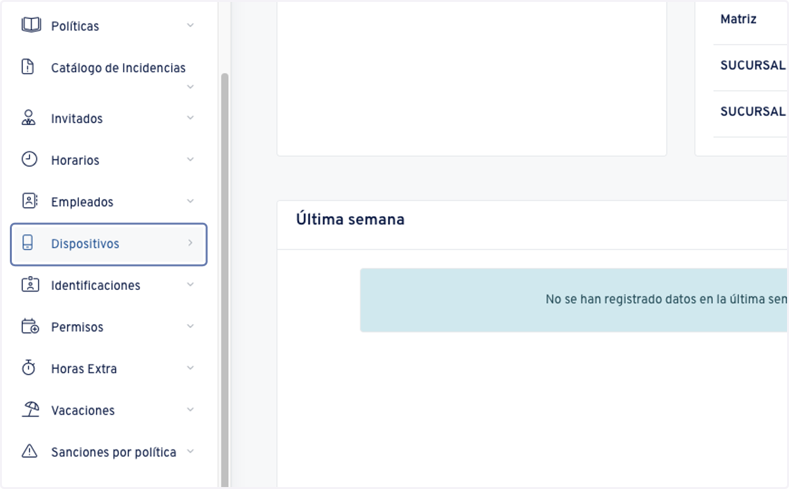Screen dimensions: 789x489
Task: Click the Identificaciones ID card icon
Action: coord(30,285)
